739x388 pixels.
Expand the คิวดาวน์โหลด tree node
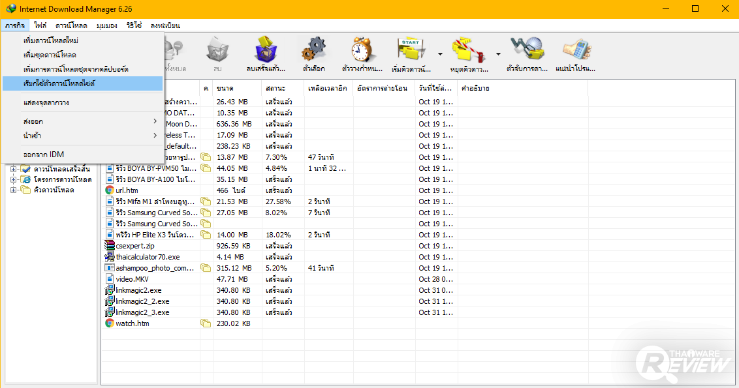click(13, 190)
